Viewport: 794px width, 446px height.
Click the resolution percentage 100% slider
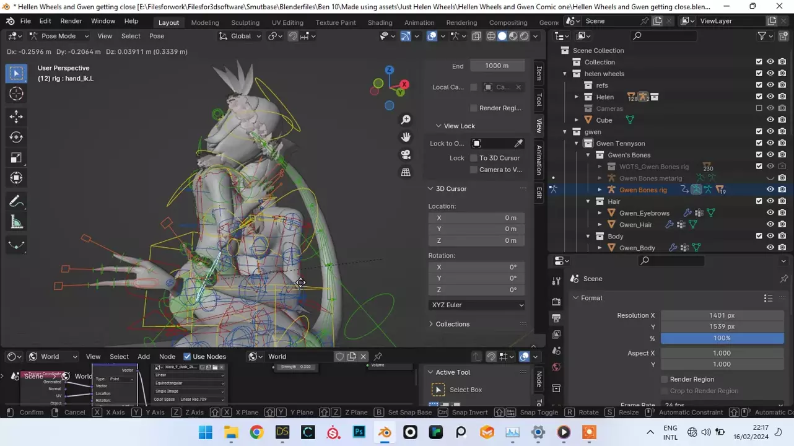coord(722,338)
